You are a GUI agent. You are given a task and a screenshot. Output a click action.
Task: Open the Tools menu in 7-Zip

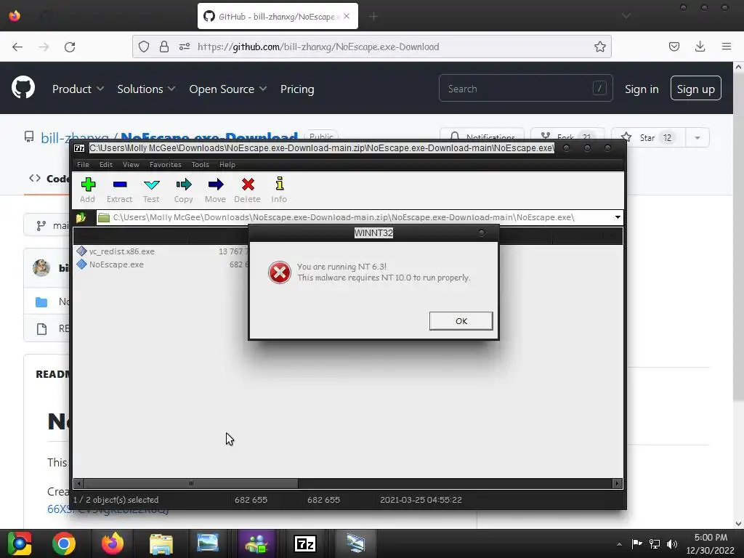click(x=201, y=165)
